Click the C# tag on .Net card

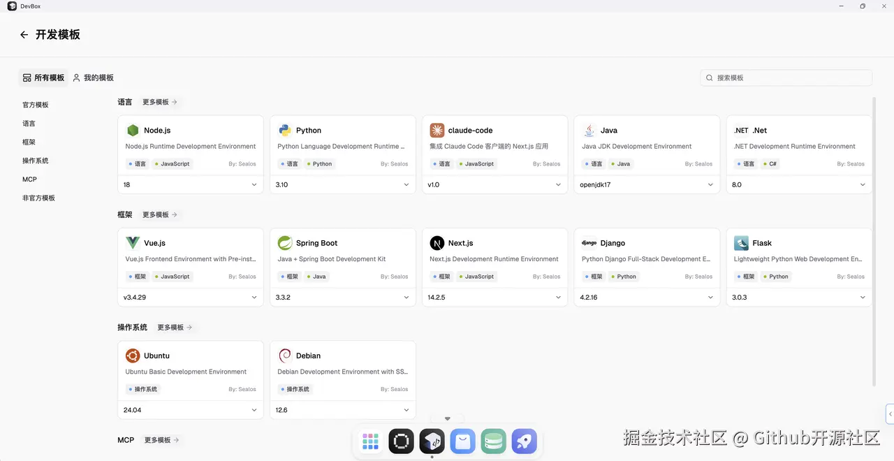point(770,164)
